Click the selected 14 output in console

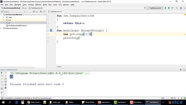pos(11,77)
